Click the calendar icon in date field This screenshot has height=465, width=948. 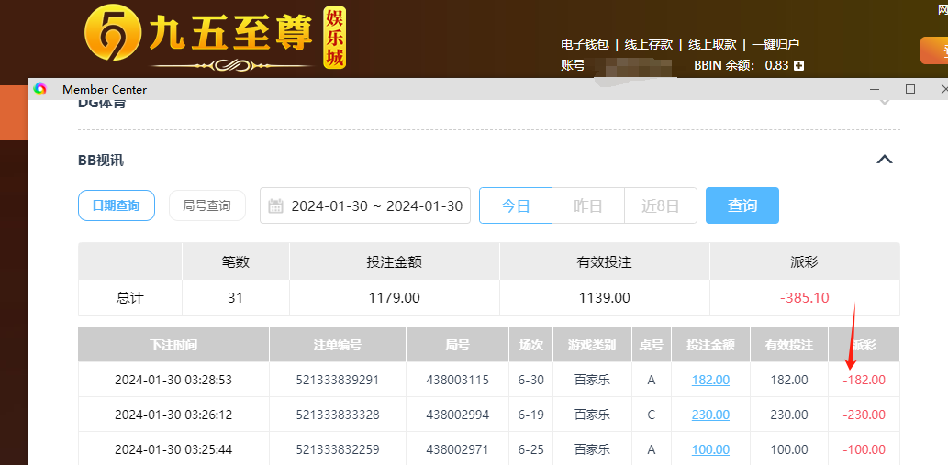[x=275, y=206]
